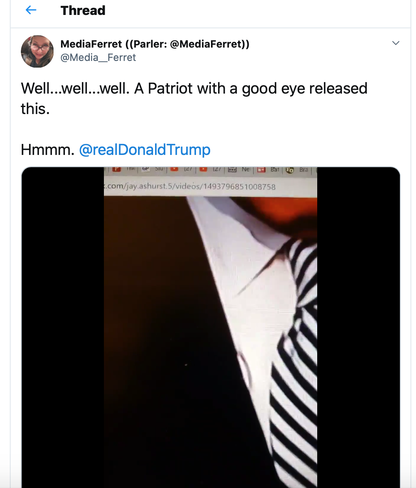This screenshot has width=416, height=488.
Task: Open MediaFerret's profile avatar
Action: 37,52
